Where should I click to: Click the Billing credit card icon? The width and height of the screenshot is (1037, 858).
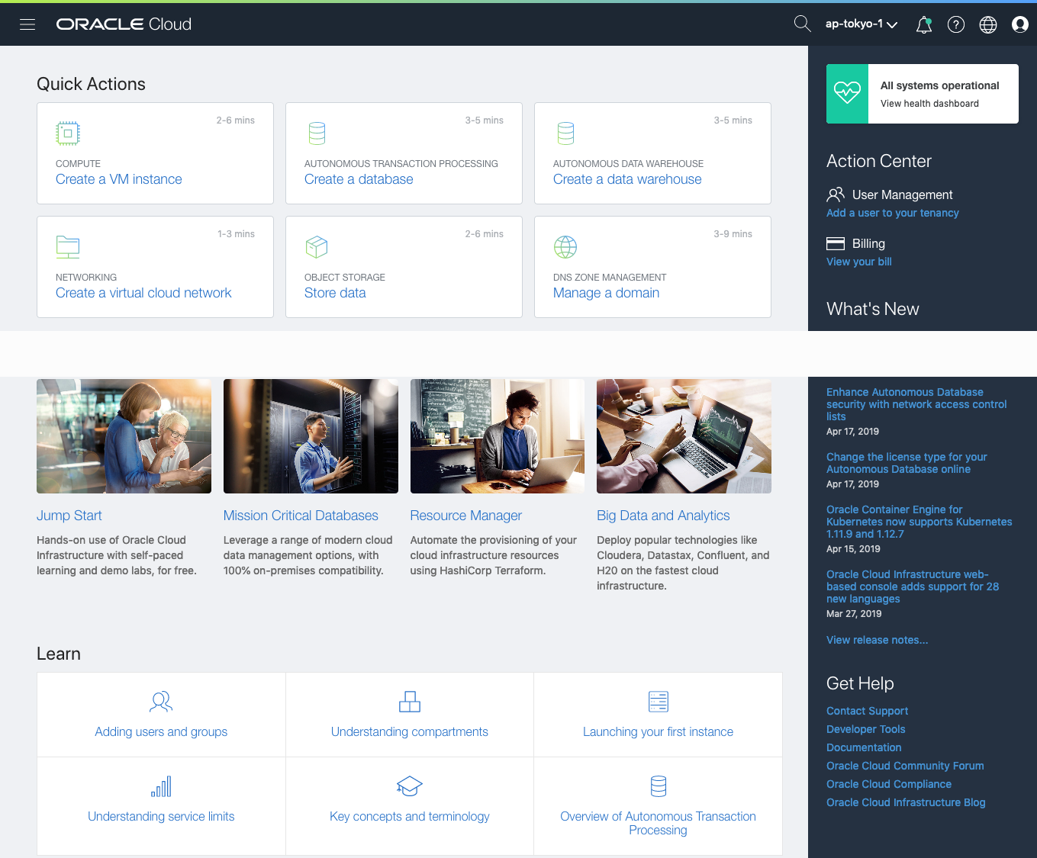(836, 243)
